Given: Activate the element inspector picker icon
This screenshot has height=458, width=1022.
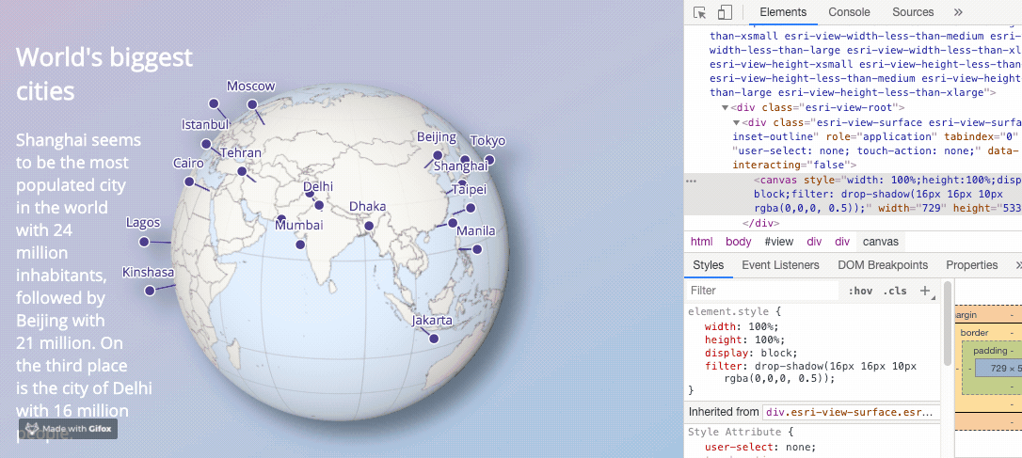Looking at the screenshot, I should pyautogui.click(x=700, y=12).
